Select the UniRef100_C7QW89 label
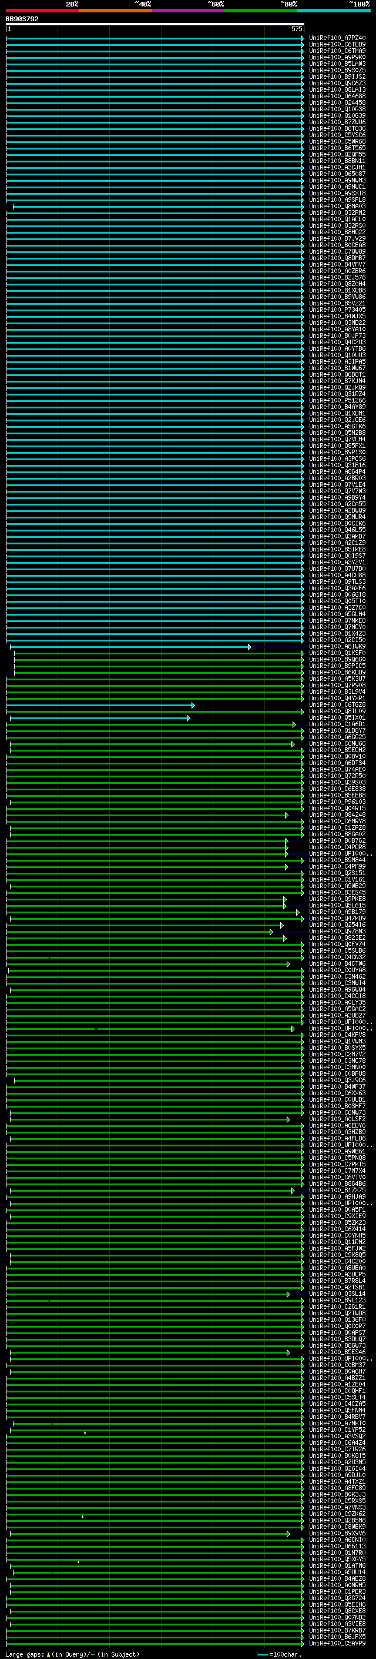Viewport: 376px width, 1659px height. point(337,252)
